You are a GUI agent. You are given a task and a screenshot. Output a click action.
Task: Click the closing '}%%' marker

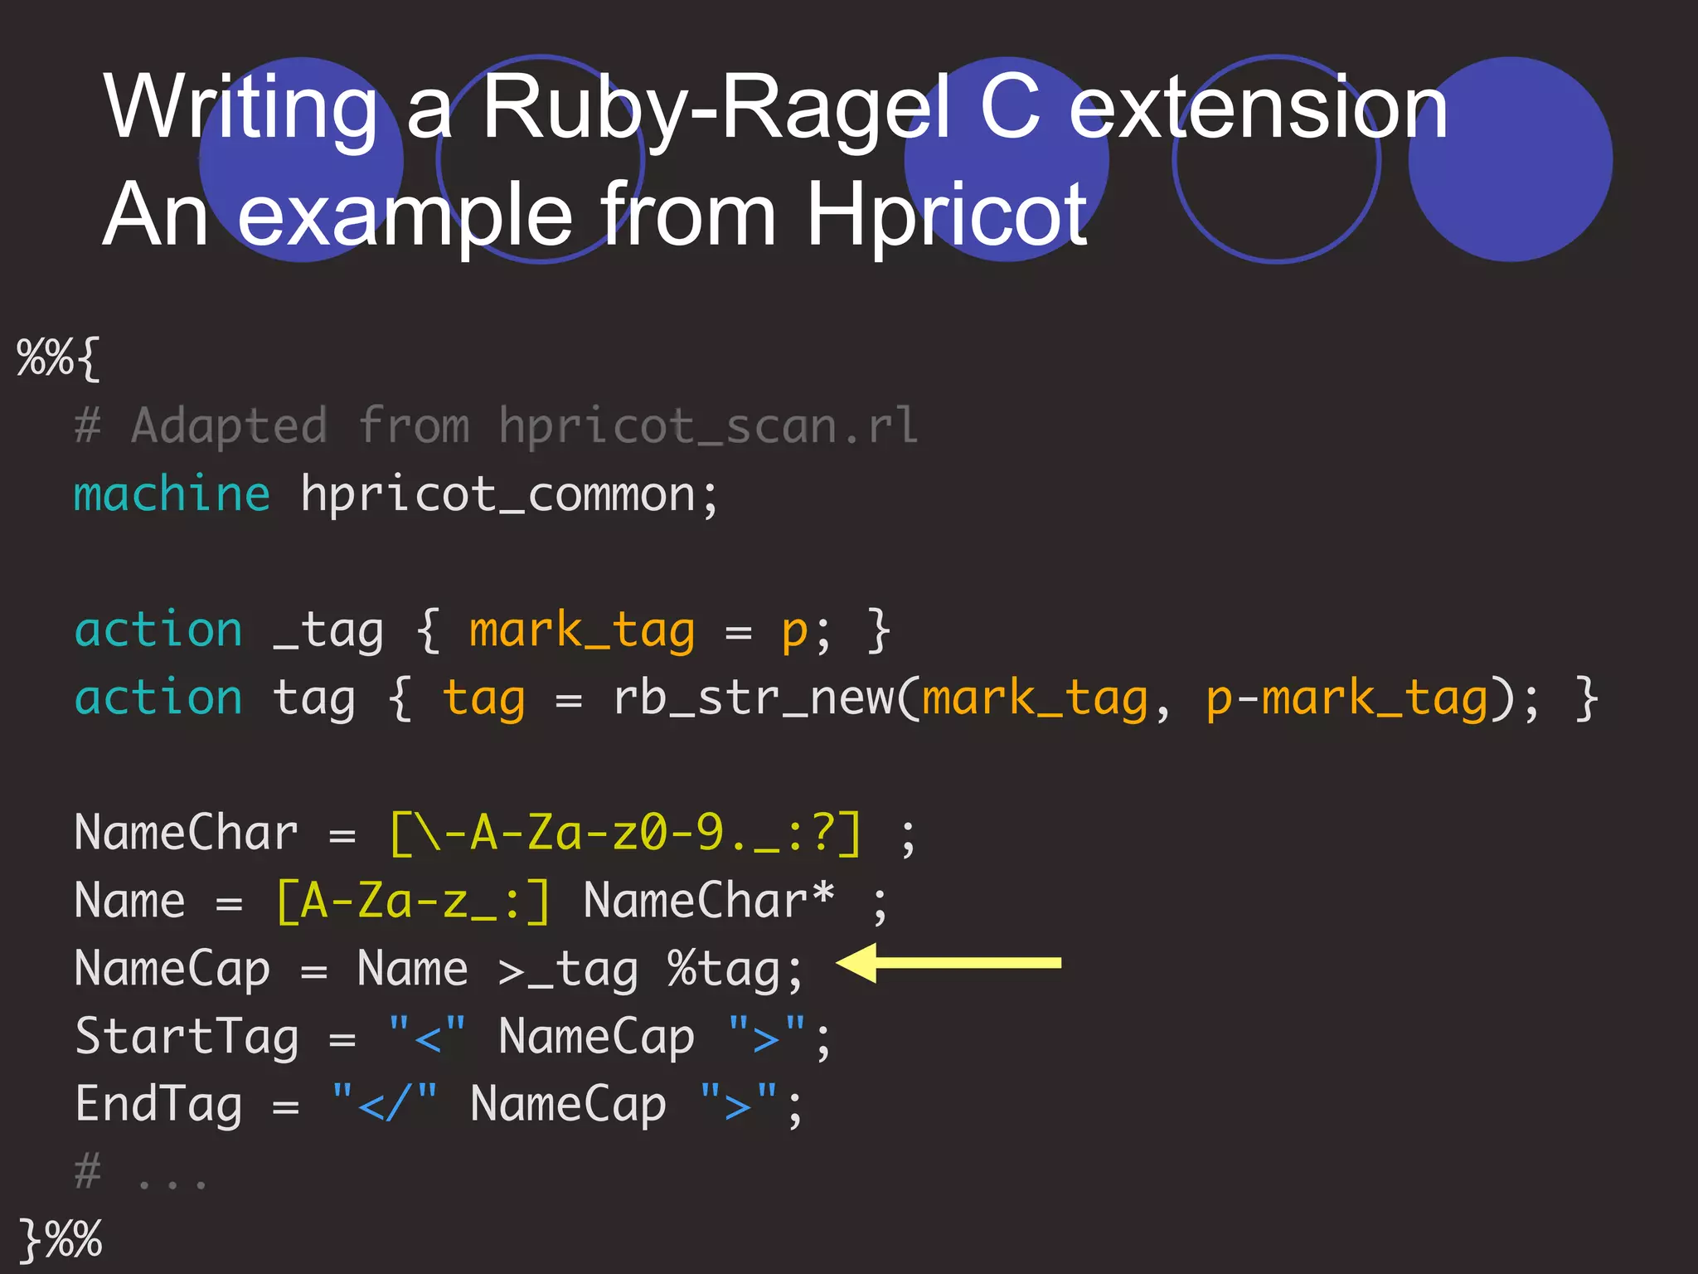(61, 1239)
